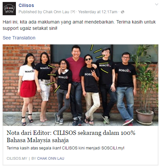Screen dimensions: 159x167
Task: Expand the post options chevron
Action: [157, 4]
